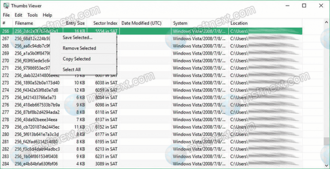Select row 282 filename 256_f3c8d4dab94adbc3
The width and height of the screenshot is (330, 169).
click(x=37, y=149)
